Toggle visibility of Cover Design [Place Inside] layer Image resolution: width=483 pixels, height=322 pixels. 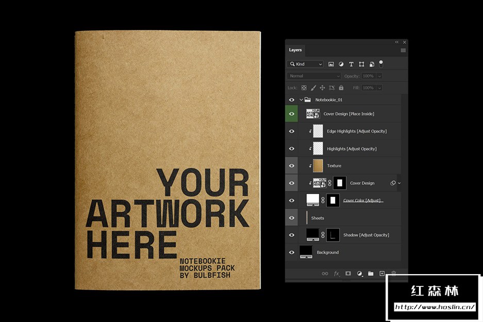tap(292, 114)
